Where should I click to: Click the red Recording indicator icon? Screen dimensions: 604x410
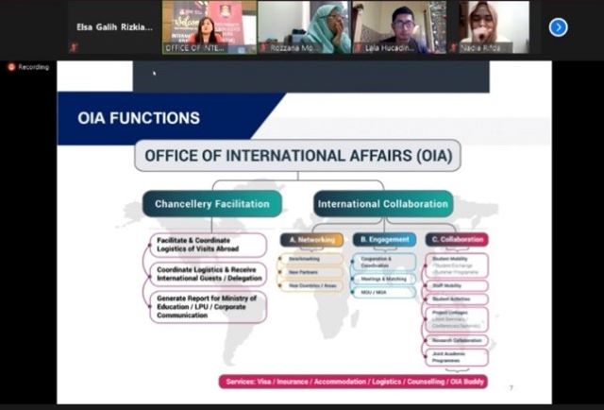[x=11, y=67]
